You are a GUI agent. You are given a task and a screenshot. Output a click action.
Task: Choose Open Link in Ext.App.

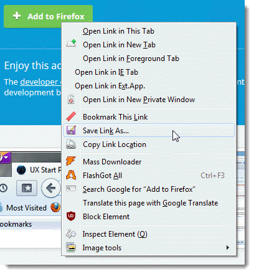click(149, 86)
